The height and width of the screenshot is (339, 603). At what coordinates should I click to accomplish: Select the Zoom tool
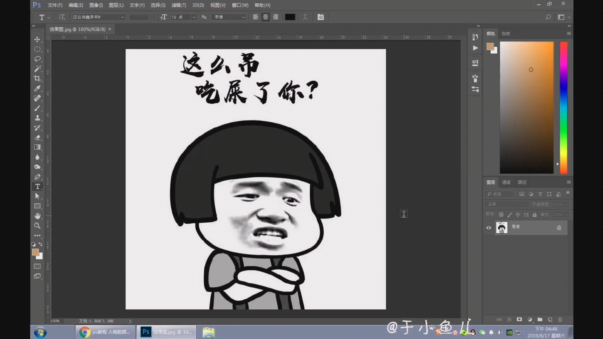37,225
